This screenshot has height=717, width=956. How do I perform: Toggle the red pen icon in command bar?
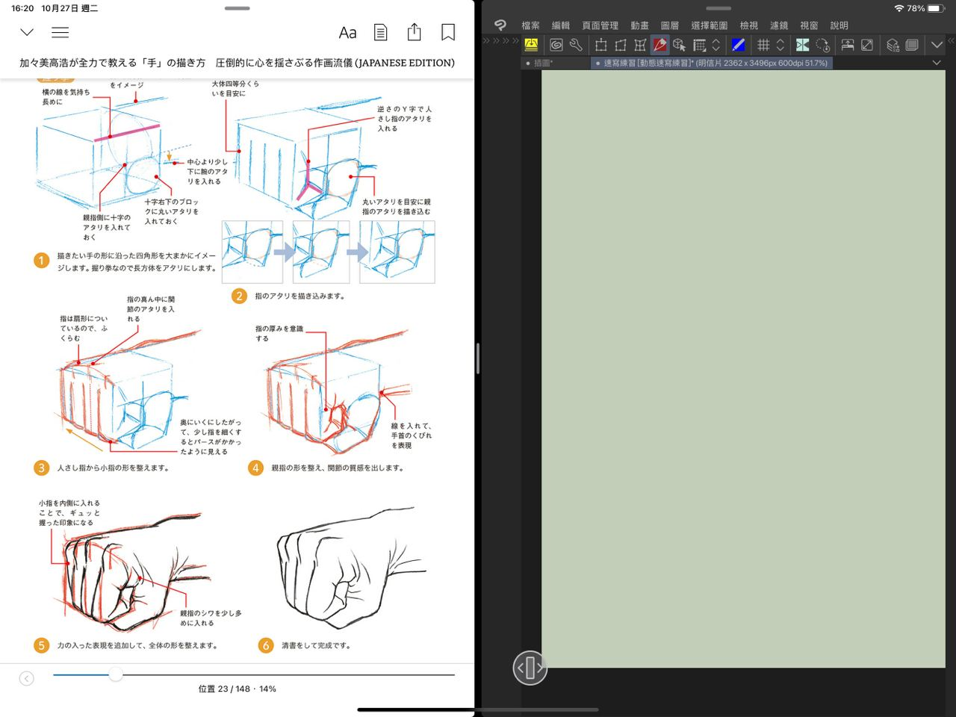(x=659, y=45)
